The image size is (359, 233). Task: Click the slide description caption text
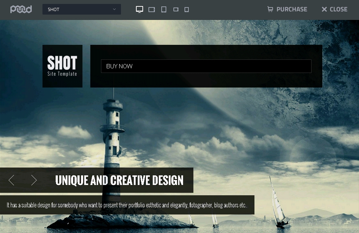tap(127, 205)
